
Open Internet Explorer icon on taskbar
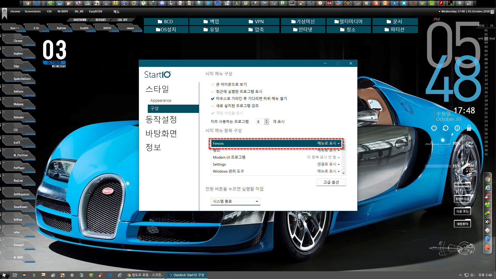click(120, 275)
